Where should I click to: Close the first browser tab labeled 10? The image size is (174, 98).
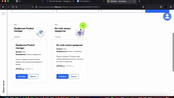pos(42,1)
